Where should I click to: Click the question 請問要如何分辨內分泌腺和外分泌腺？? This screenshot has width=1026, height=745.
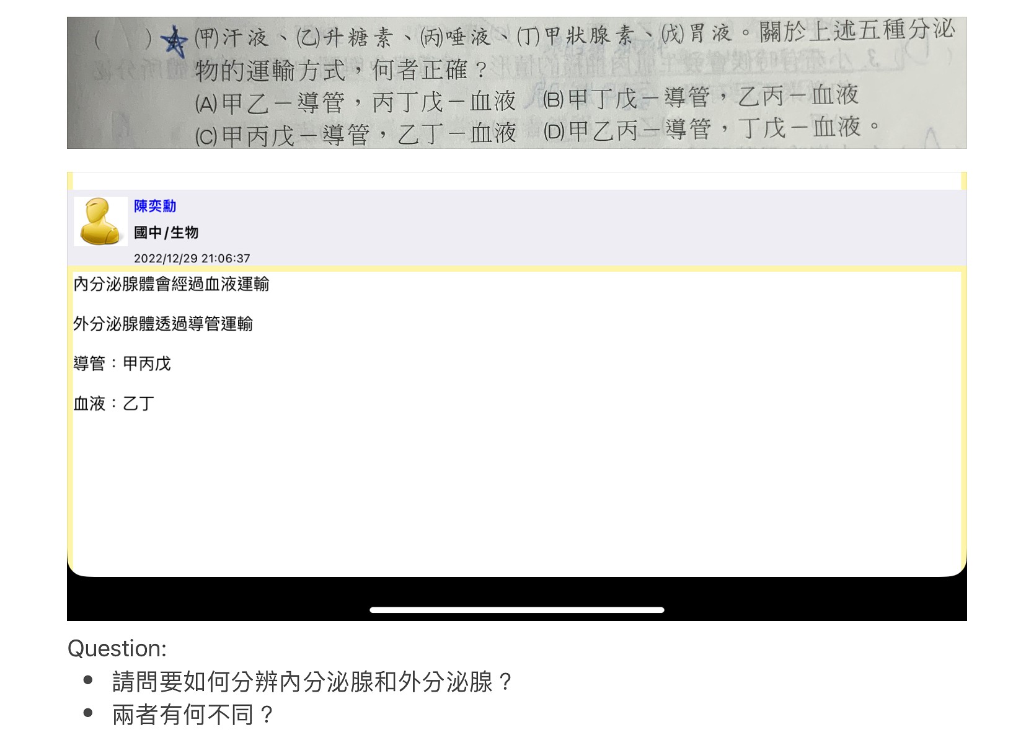pyautogui.click(x=313, y=682)
